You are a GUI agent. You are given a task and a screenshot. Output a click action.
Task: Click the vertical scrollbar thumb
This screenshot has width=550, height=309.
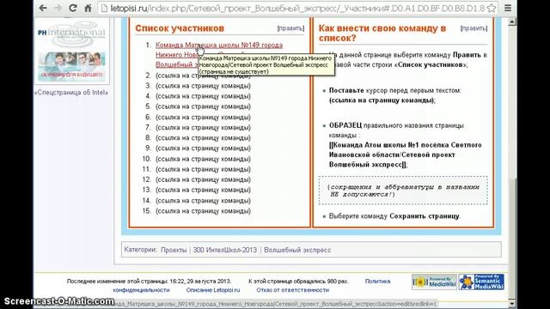(x=512, y=239)
